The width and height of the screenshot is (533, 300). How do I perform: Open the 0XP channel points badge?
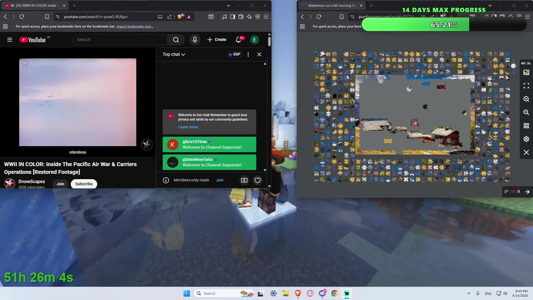pos(234,54)
